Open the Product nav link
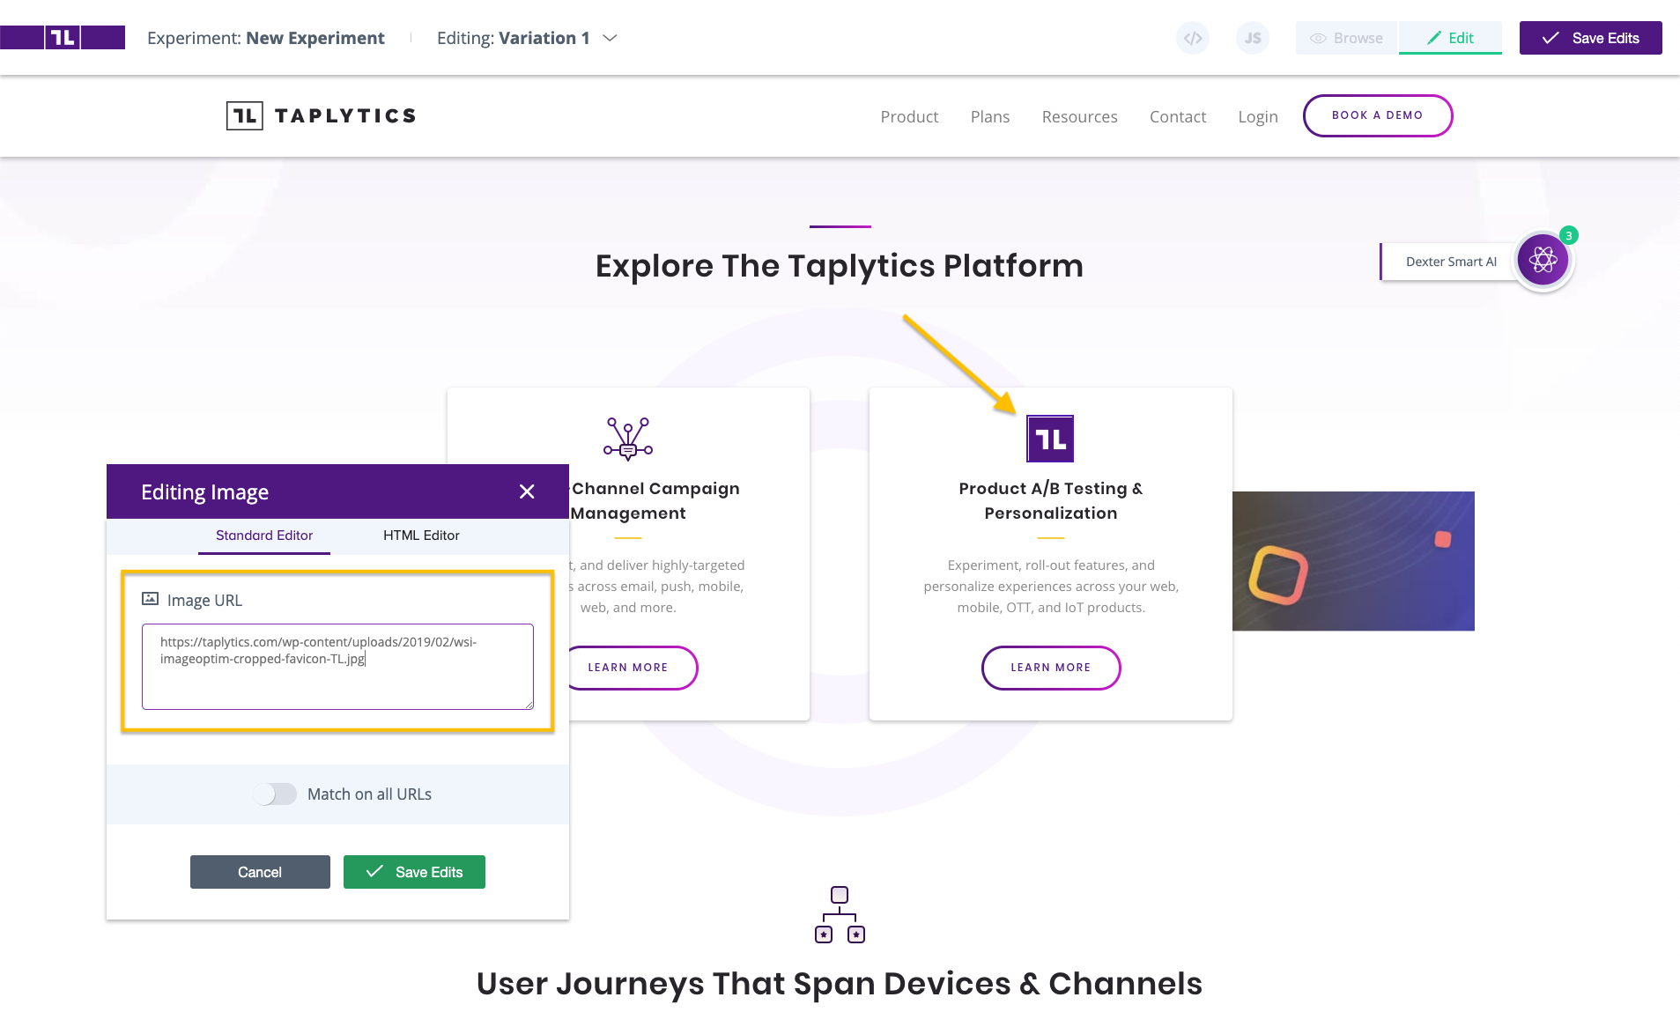 (x=909, y=116)
